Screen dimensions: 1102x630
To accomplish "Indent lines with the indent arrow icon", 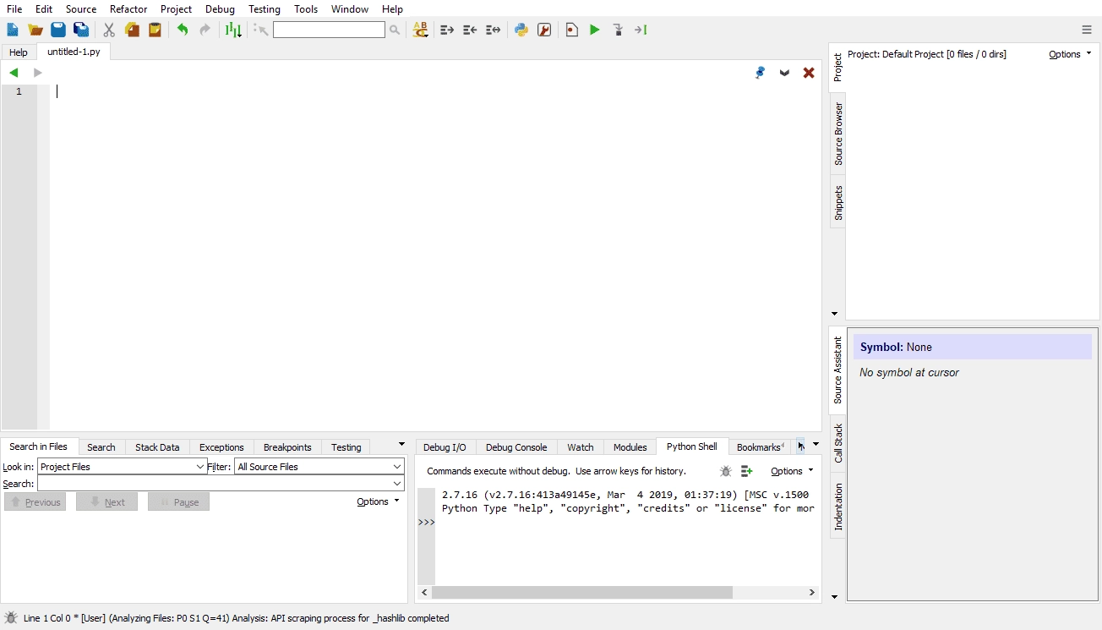I will coord(447,30).
